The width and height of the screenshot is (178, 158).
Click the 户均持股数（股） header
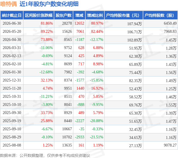[160, 15]
